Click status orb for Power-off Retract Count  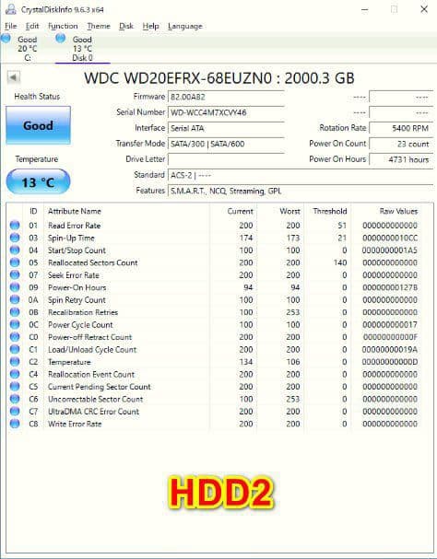click(x=15, y=336)
